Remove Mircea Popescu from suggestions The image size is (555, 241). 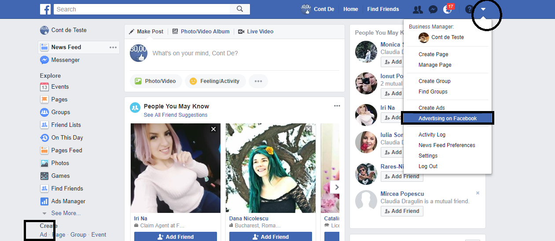(478, 193)
